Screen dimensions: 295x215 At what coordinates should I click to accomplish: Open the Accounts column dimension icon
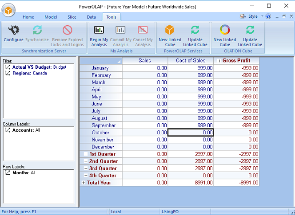(x=8, y=130)
